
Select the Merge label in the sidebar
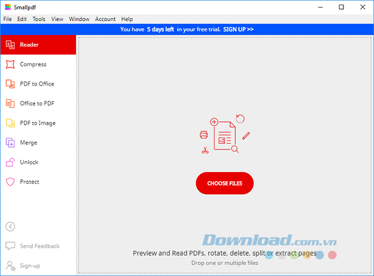click(29, 143)
